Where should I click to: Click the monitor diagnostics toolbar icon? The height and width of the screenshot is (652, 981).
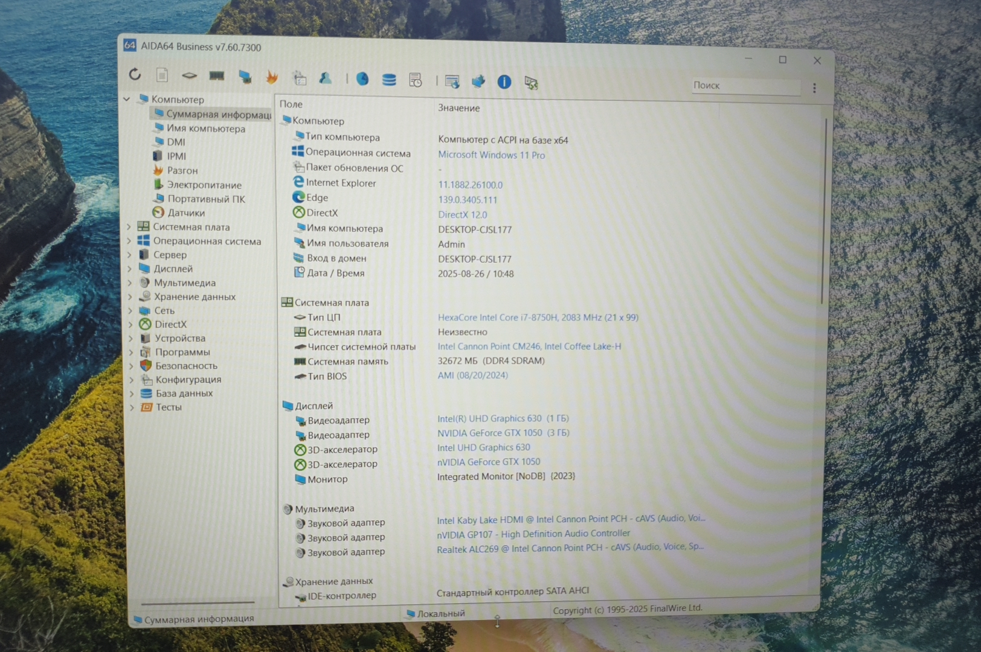245,77
